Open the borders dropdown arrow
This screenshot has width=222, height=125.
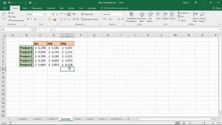click(x=45, y=19)
